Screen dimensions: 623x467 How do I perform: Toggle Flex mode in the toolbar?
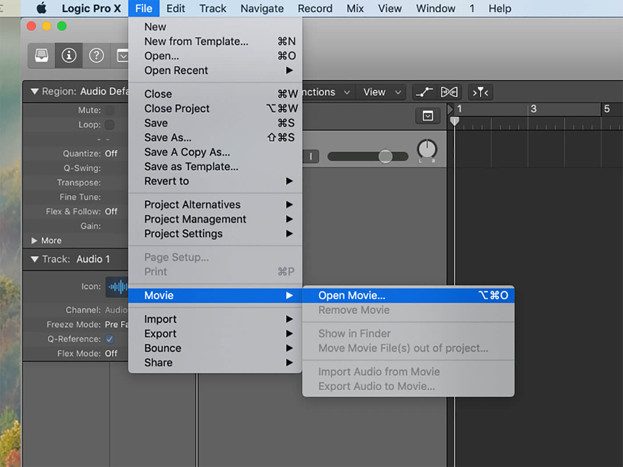pos(449,92)
